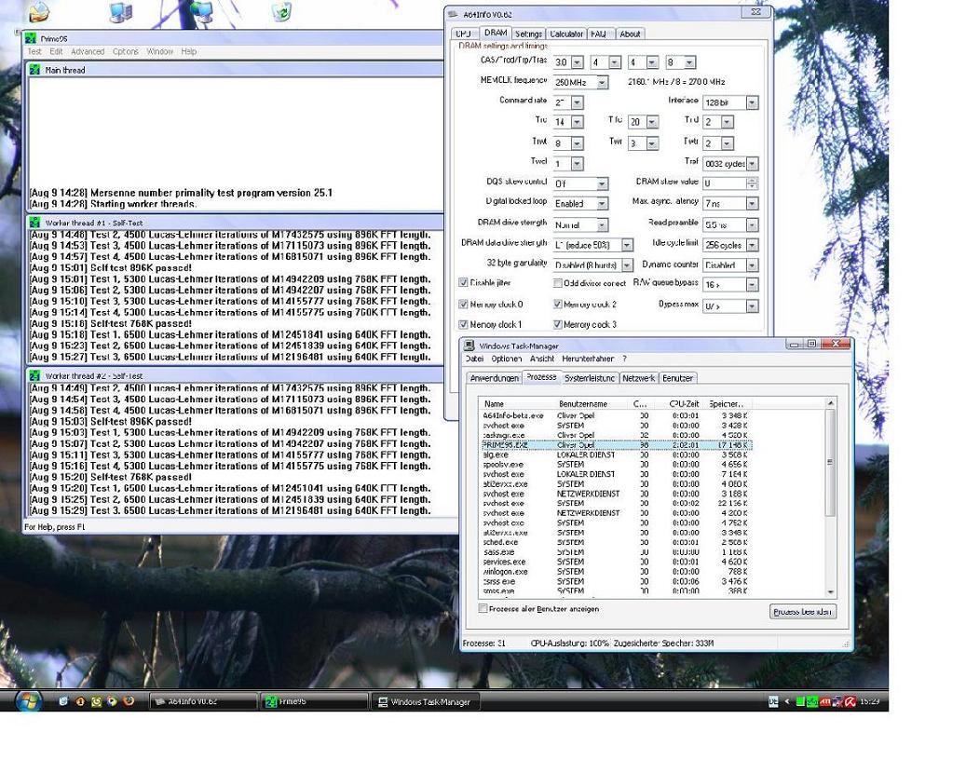Open the Calculator tab in A64Info
Viewport: 966px width, 773px height.
pos(566,34)
